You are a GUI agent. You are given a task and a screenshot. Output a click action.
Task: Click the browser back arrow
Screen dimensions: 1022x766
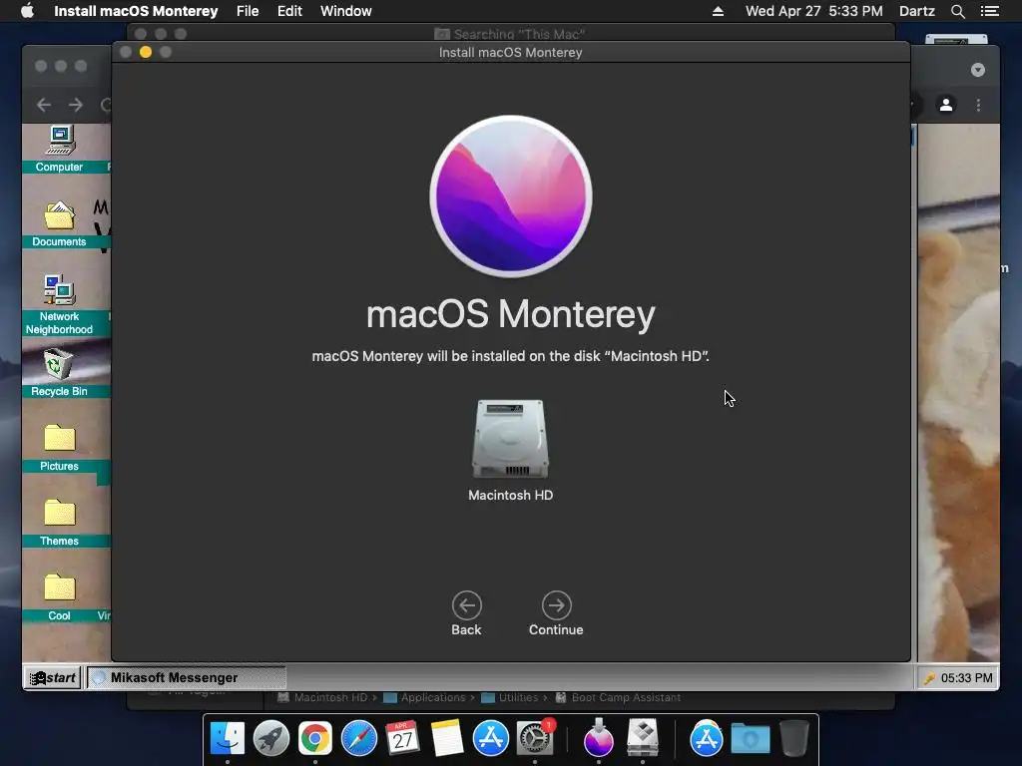[x=44, y=105]
